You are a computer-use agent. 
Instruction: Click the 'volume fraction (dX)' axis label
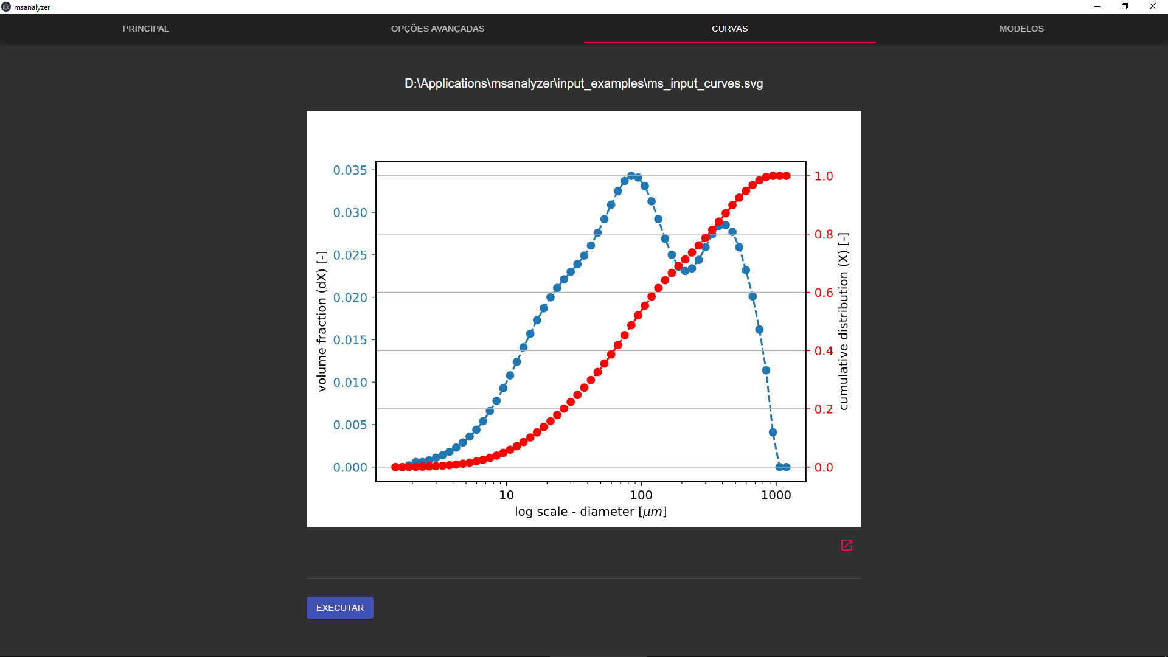(x=322, y=321)
